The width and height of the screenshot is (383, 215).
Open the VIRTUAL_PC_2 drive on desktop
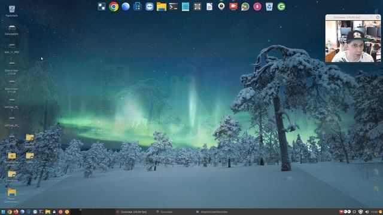coord(12,105)
